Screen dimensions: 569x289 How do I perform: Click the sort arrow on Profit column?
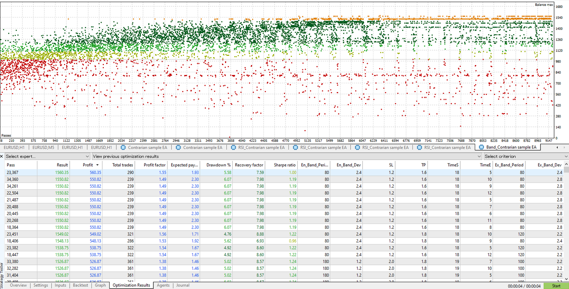click(97, 165)
